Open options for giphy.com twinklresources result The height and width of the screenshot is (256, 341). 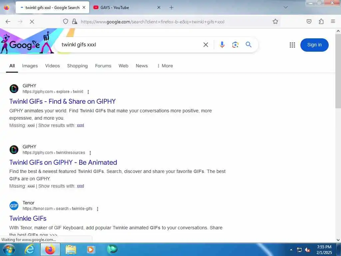(90, 153)
